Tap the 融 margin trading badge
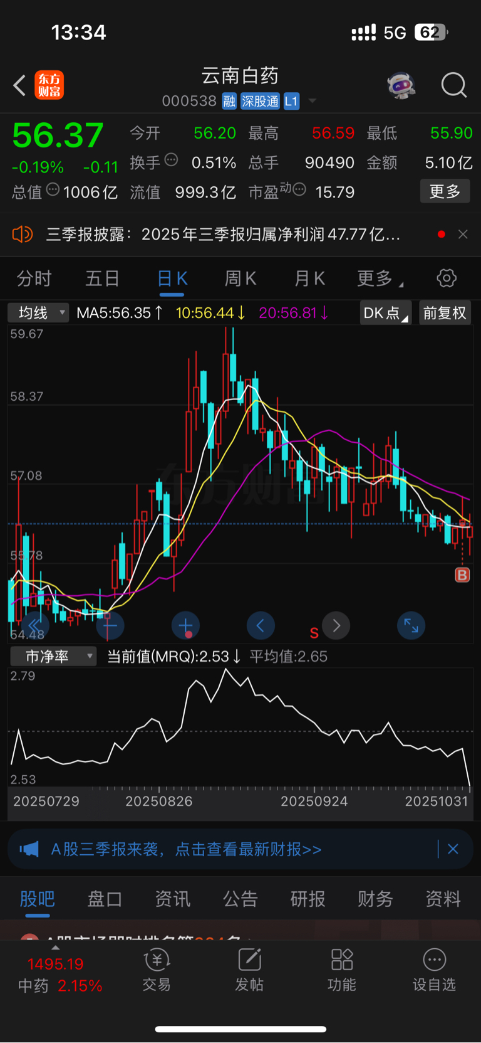The width and height of the screenshot is (481, 1043). tap(229, 101)
